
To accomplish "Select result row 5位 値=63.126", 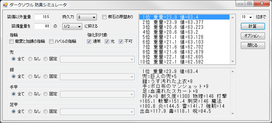I will [184, 37].
